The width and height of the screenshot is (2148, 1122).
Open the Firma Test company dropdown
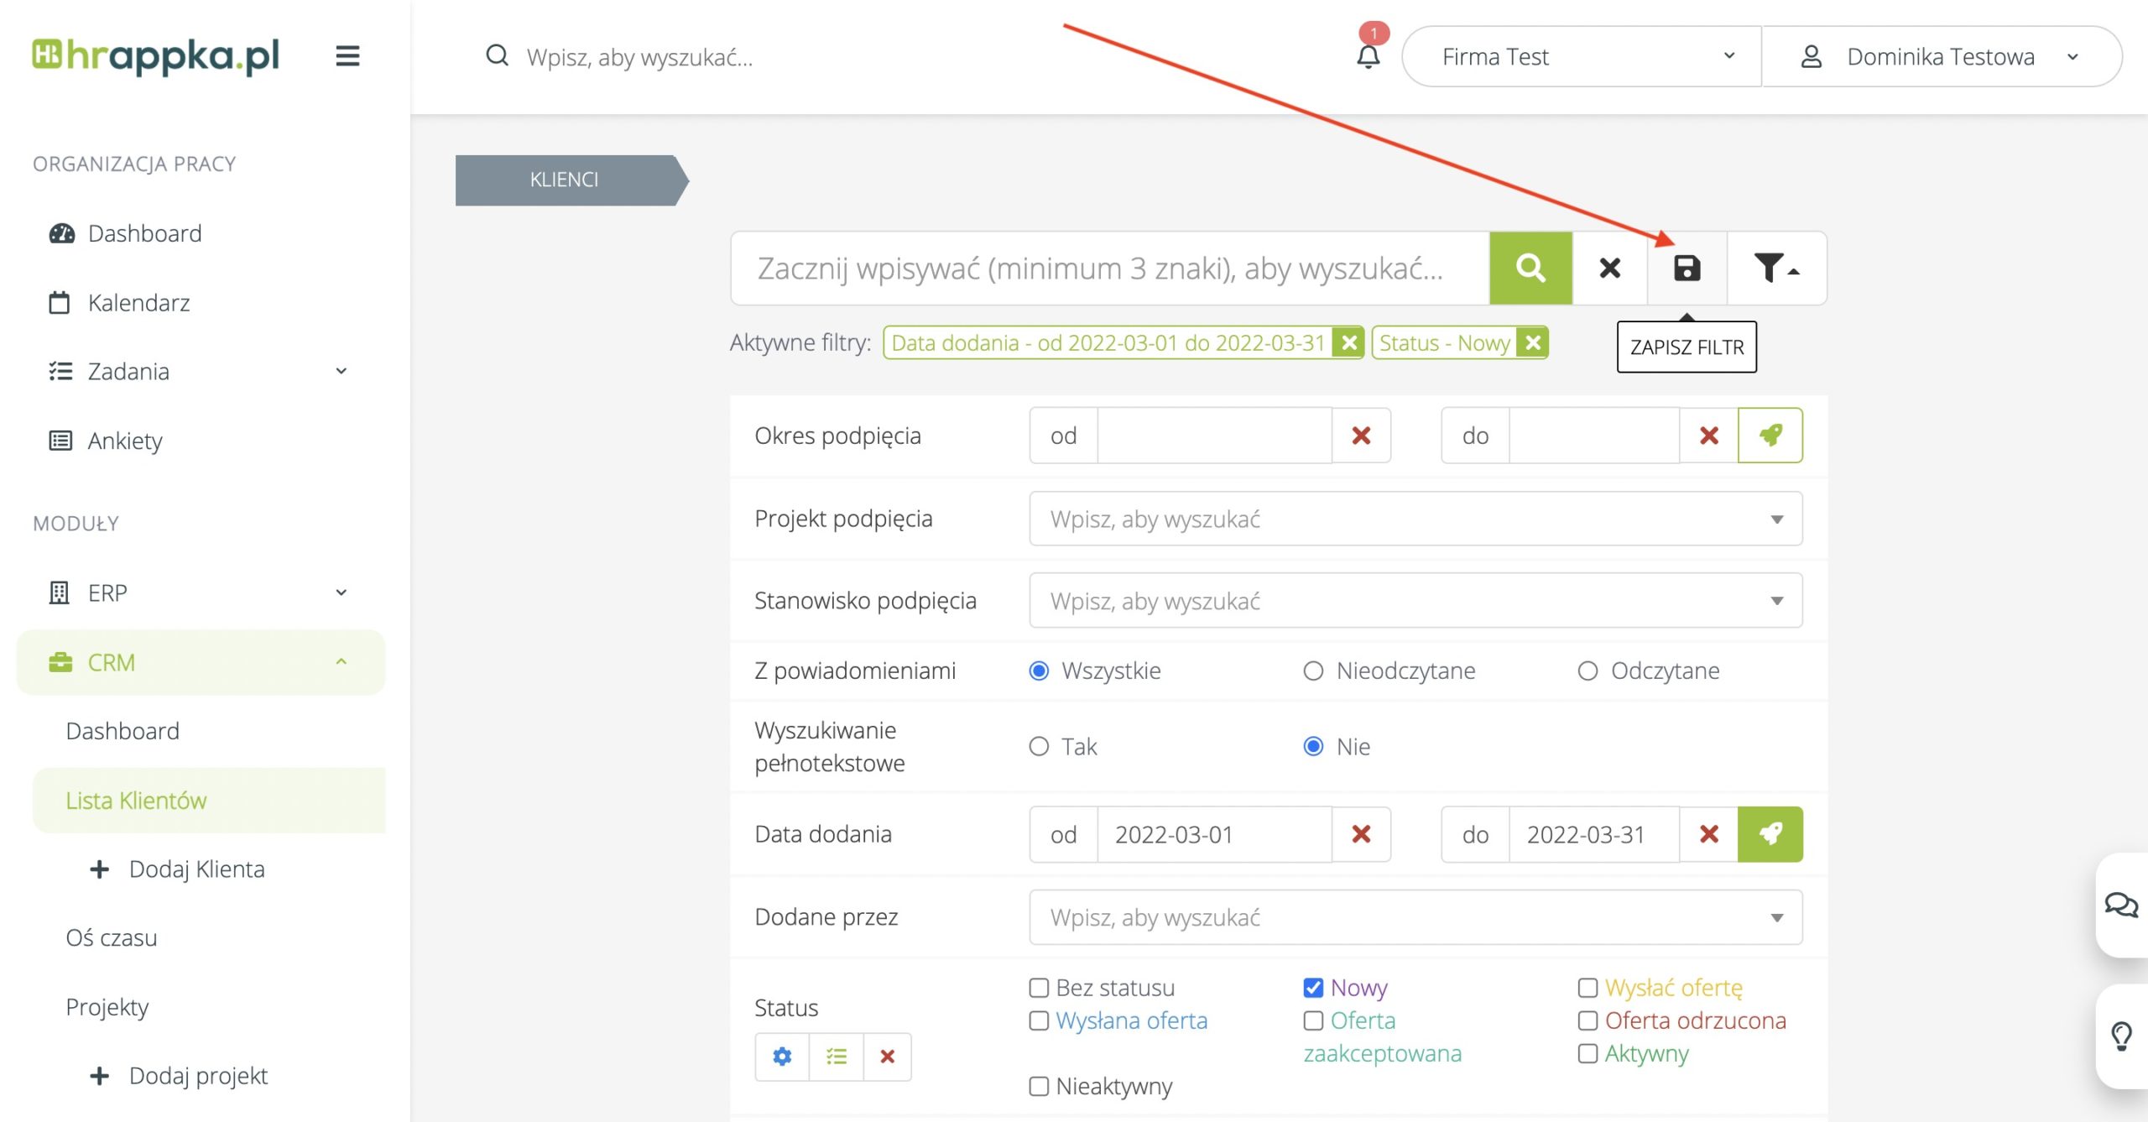tap(1582, 56)
